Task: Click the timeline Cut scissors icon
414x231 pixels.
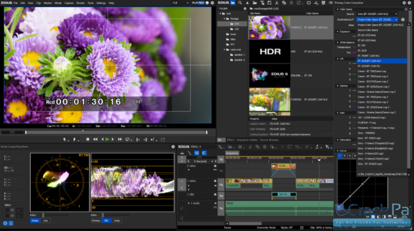Action: 250,147
